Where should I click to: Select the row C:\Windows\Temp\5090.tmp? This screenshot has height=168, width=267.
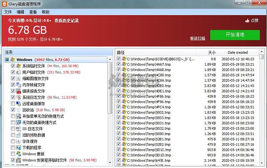(x=187, y=134)
